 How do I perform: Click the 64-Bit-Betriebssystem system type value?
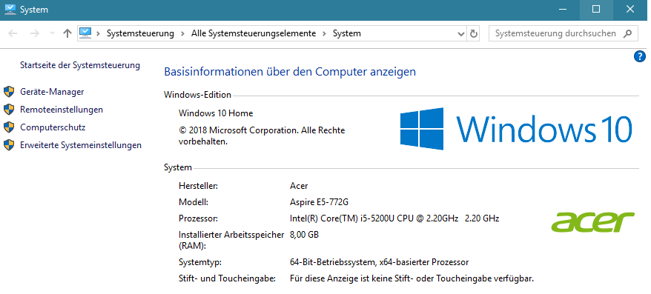click(379, 262)
